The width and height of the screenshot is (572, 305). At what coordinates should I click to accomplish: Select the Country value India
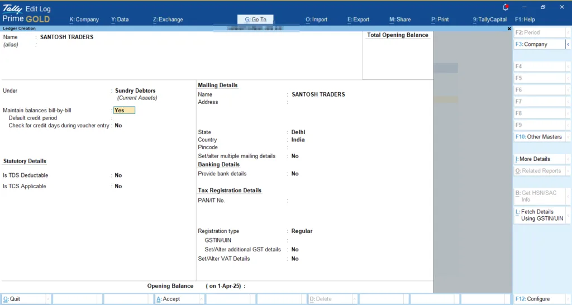coord(298,140)
